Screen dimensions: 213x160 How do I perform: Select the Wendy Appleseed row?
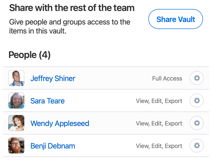[x=108, y=123]
